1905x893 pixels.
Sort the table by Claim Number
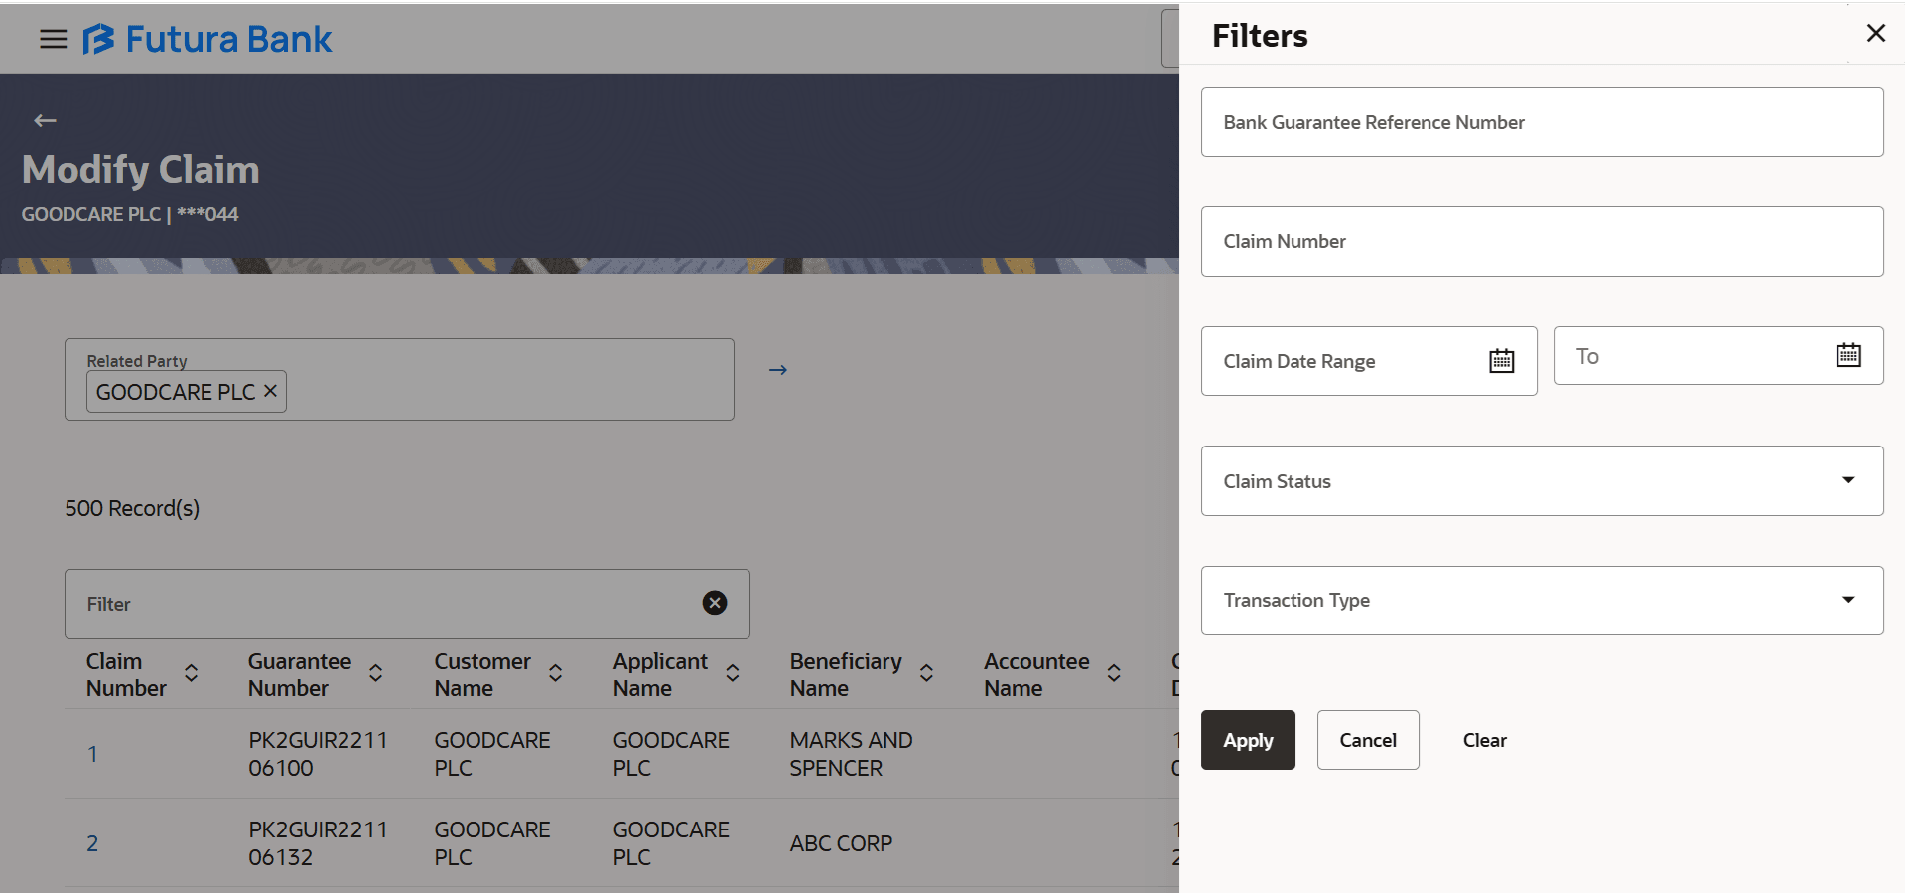pyautogui.click(x=191, y=673)
